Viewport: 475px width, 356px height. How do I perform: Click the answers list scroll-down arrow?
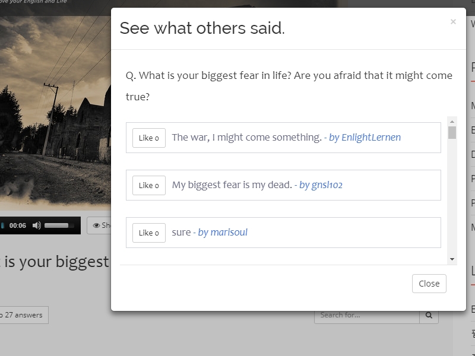tap(452, 259)
